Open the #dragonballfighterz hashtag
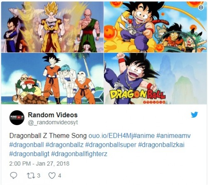 tap(79, 154)
